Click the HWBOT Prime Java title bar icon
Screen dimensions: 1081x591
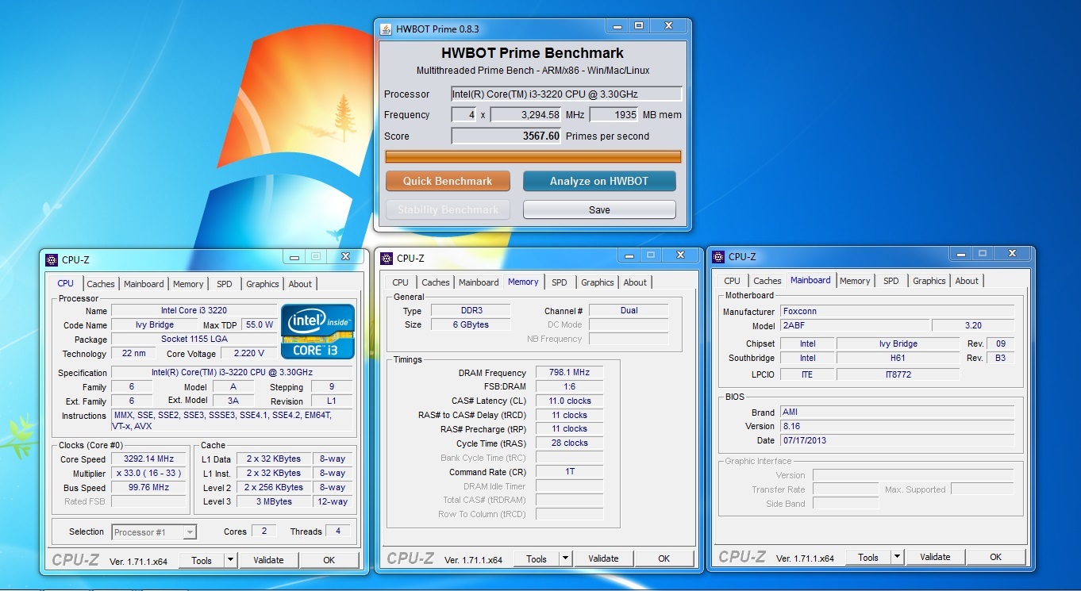coord(387,29)
